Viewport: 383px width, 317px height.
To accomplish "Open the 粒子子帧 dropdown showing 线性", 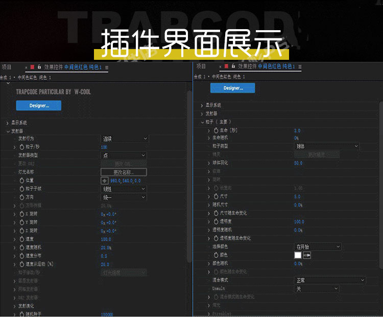I will (x=124, y=189).
